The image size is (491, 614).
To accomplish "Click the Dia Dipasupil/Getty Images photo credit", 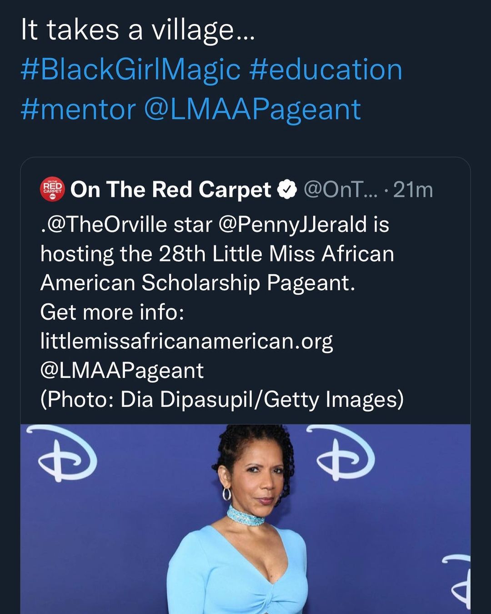I will coord(261,399).
